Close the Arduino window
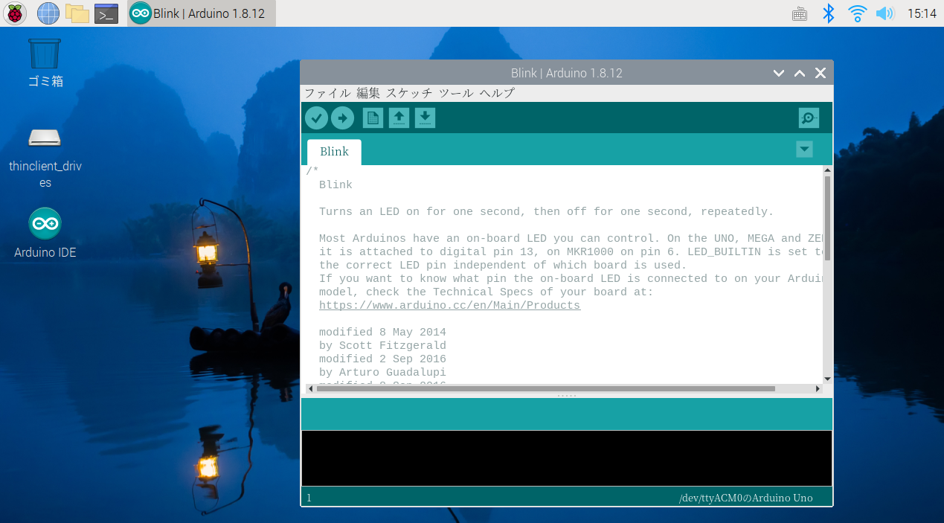This screenshot has width=944, height=523. (821, 73)
